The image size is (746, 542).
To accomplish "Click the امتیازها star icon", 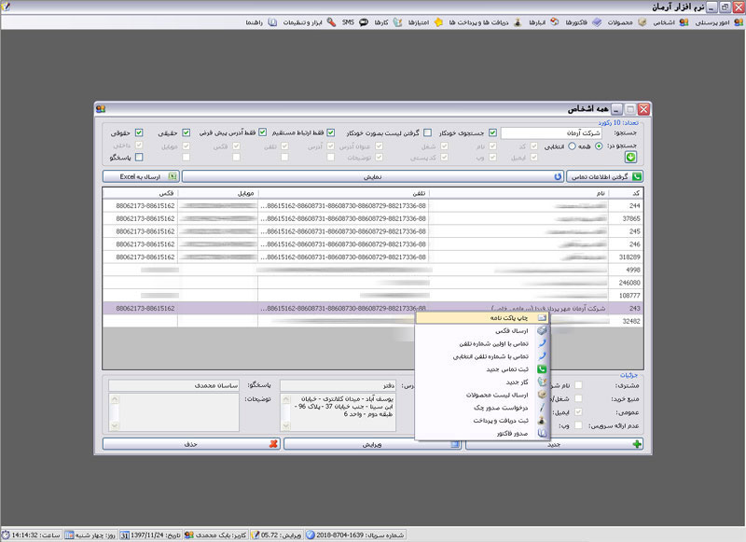I will point(438,22).
